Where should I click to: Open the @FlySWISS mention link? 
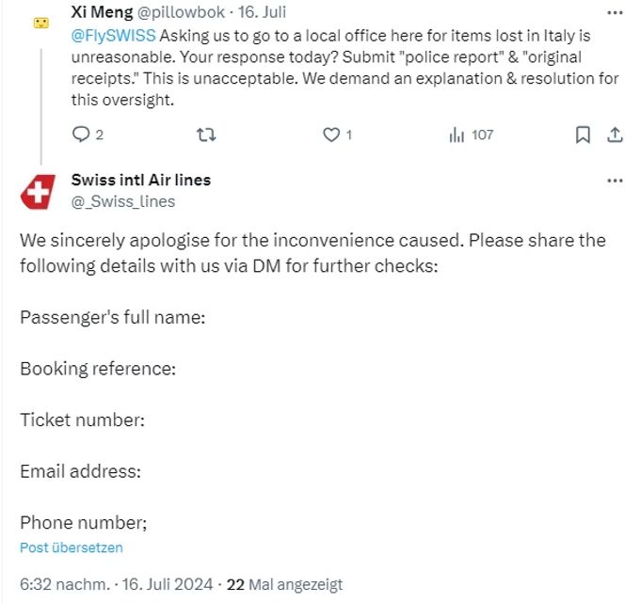114,36
